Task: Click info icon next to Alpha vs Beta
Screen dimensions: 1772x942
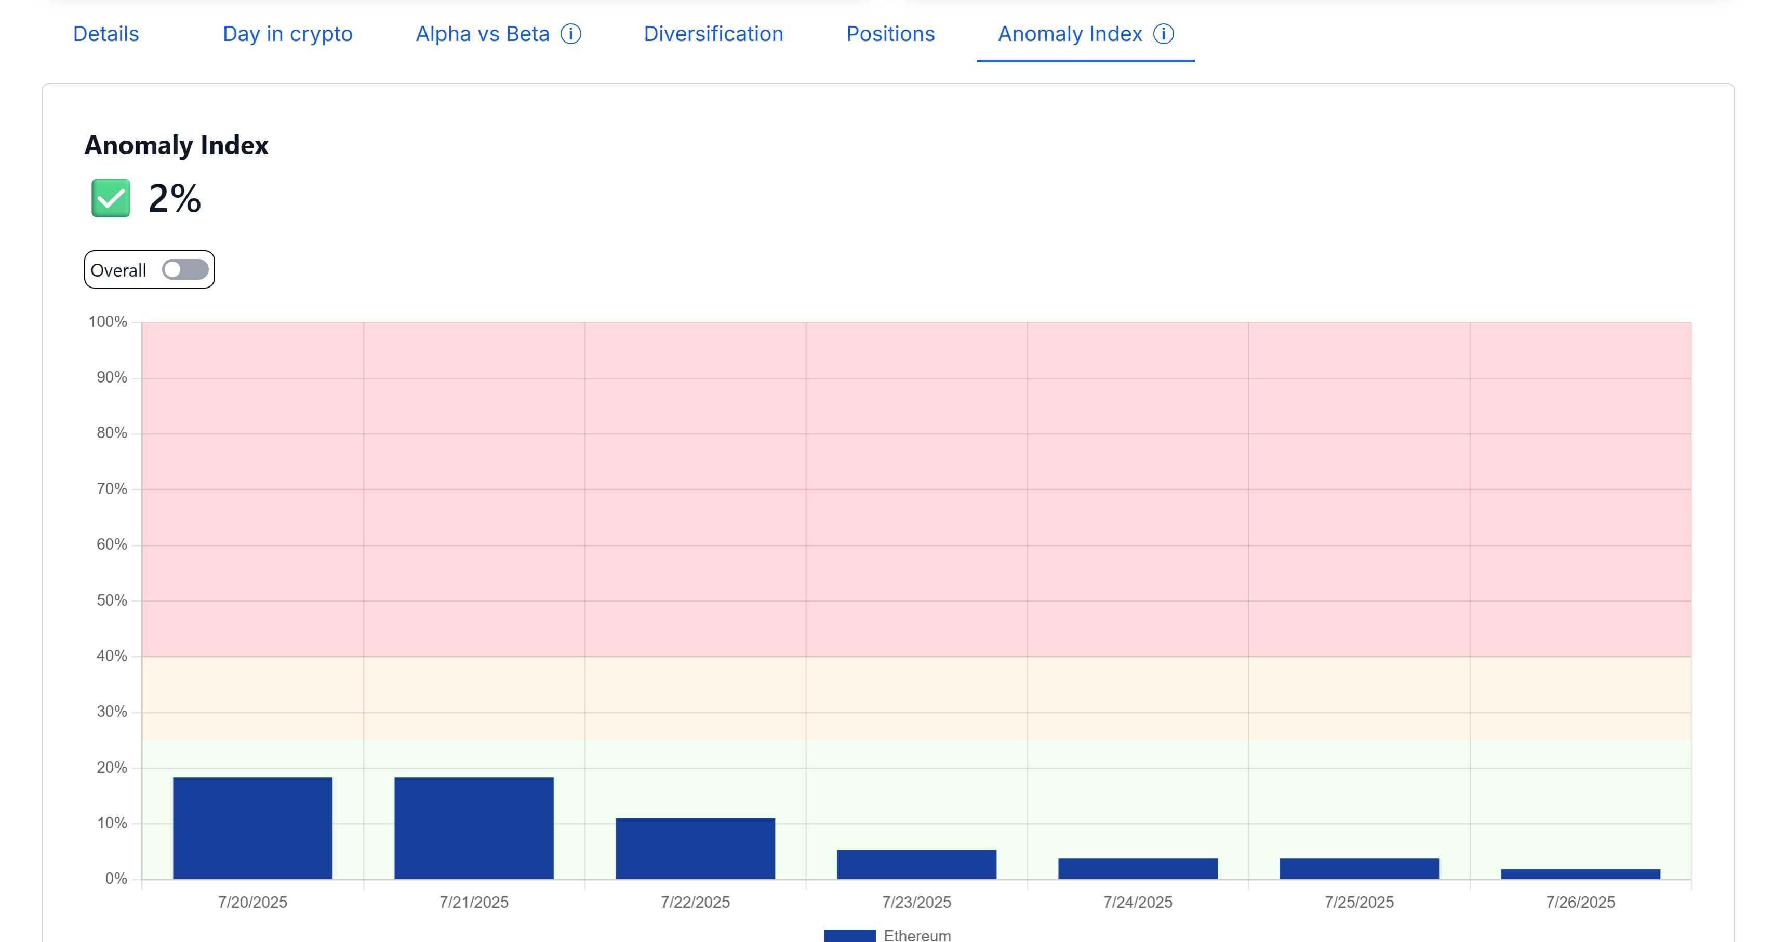Action: tap(570, 34)
